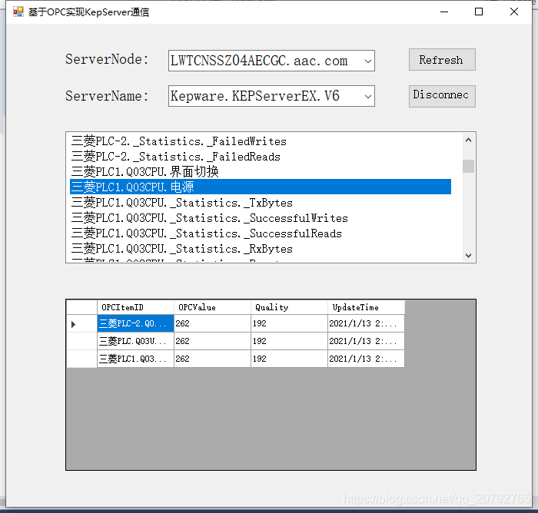
Task: Click the list scrollbar up arrow
Action: [x=468, y=140]
